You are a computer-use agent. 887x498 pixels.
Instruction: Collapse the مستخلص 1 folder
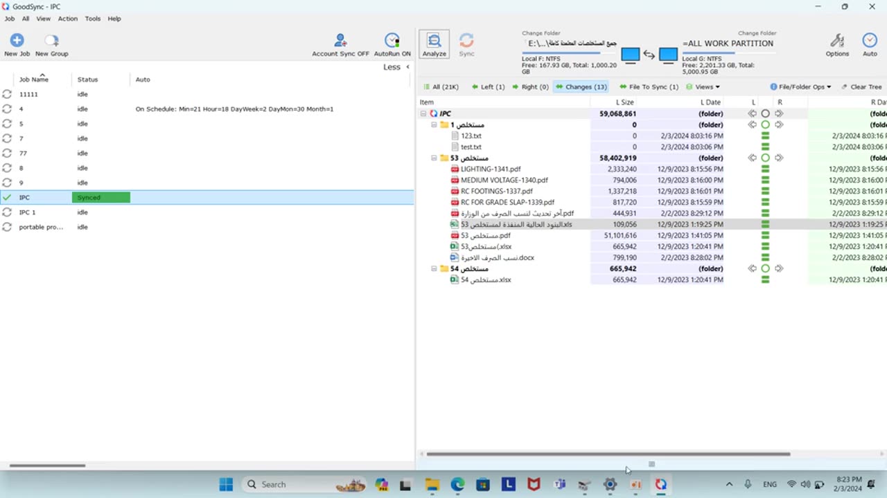tap(434, 124)
